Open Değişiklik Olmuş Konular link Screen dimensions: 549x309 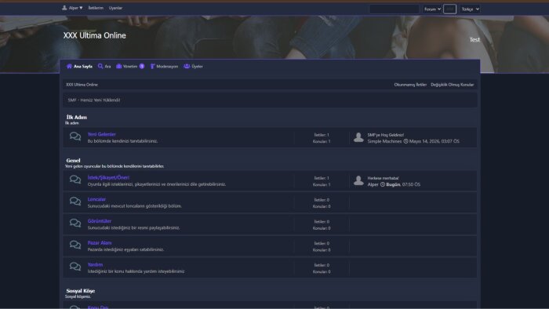click(452, 85)
